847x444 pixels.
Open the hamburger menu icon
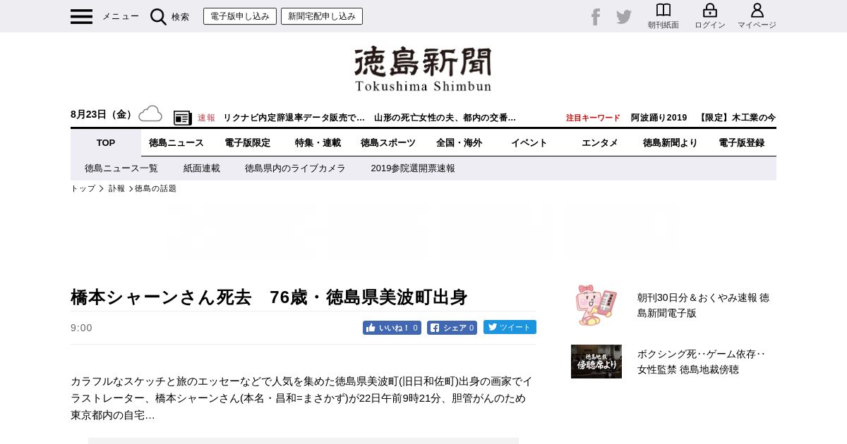pos(81,16)
